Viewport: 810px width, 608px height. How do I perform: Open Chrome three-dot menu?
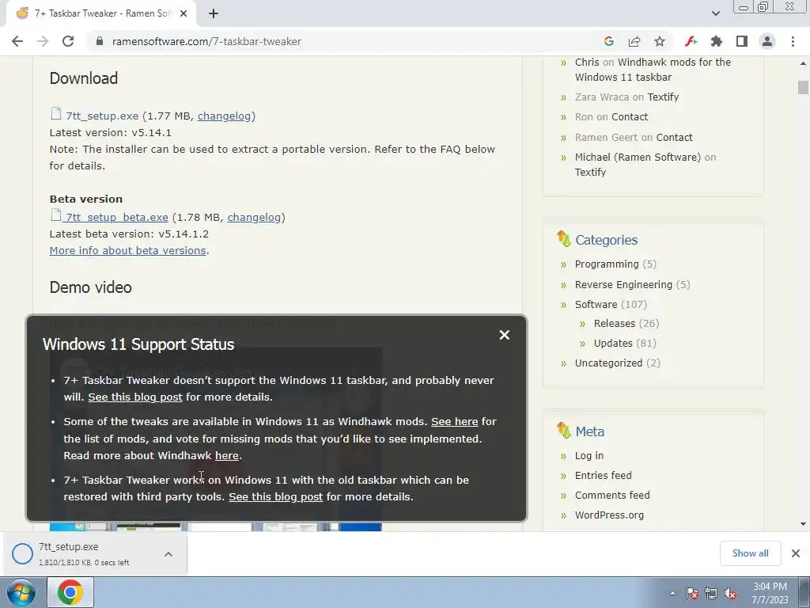click(x=793, y=41)
